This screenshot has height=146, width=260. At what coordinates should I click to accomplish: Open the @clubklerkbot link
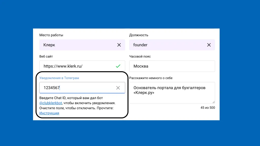point(51,103)
